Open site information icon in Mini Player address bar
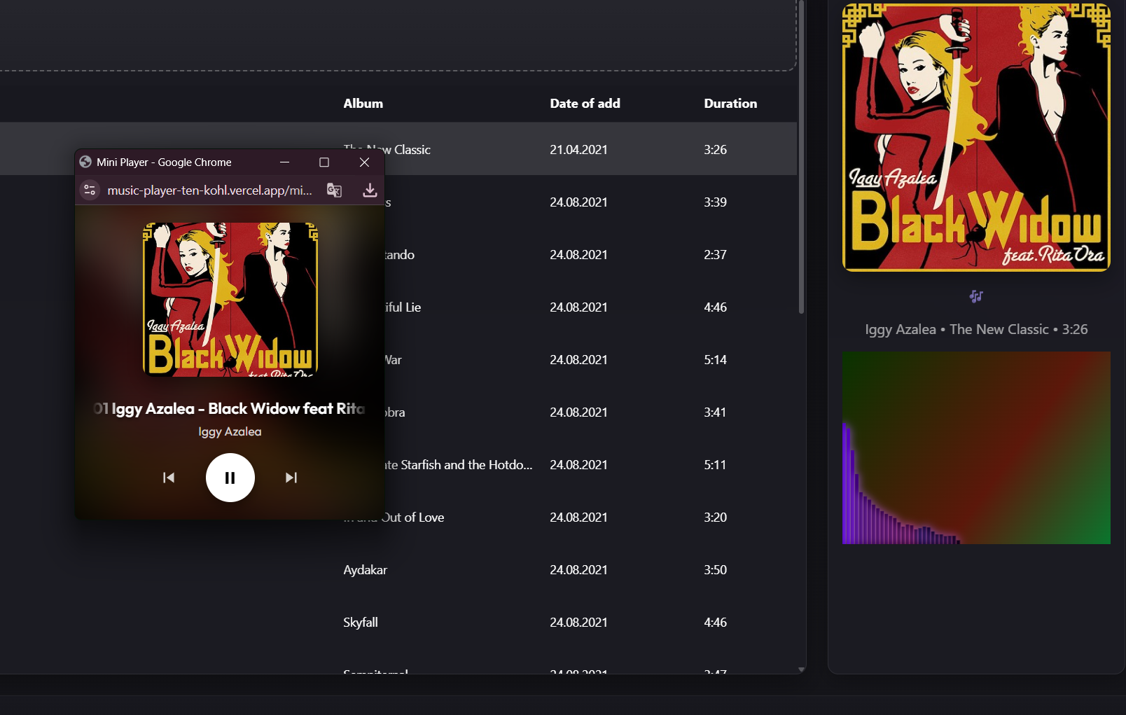This screenshot has width=1126, height=715. 90,190
